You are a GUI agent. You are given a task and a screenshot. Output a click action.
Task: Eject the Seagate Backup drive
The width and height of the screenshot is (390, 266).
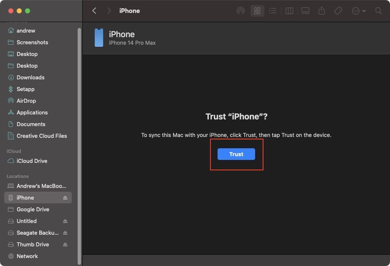click(65, 233)
